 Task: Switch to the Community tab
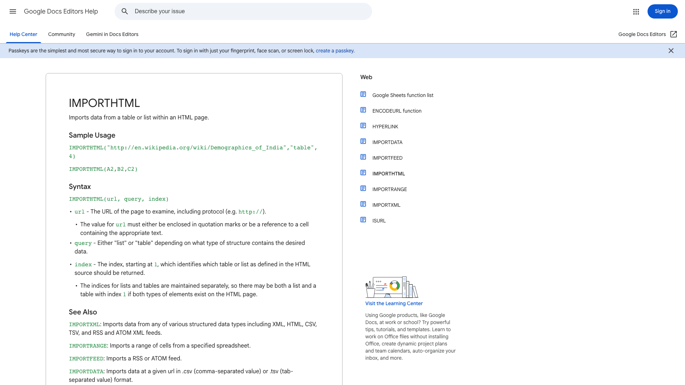pos(62,35)
